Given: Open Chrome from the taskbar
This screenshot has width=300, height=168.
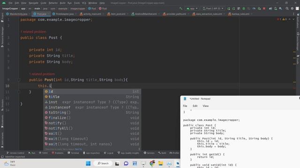Looking at the screenshot, I should click(152, 163).
